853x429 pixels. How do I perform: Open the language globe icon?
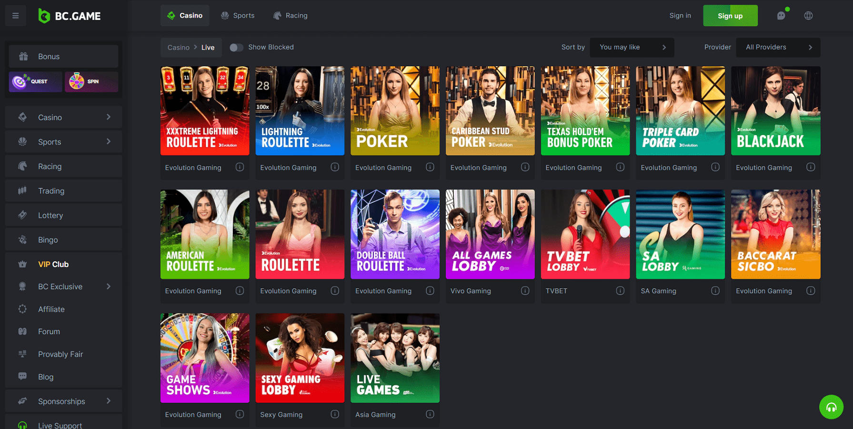808,16
